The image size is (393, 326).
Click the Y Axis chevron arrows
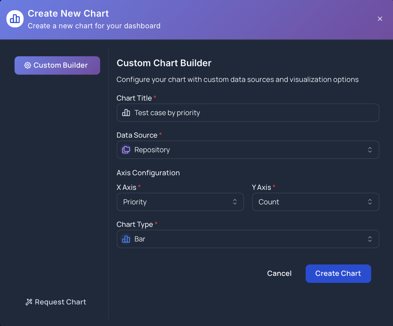[x=370, y=202]
